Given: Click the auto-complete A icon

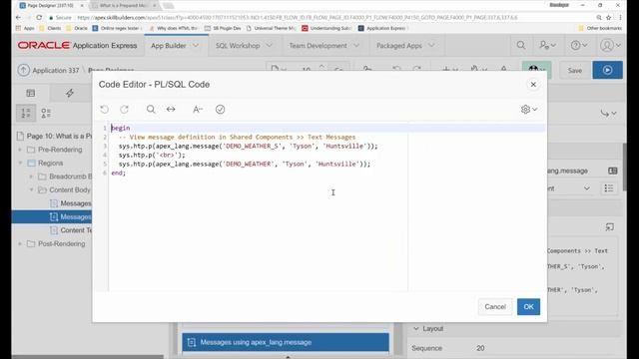Looking at the screenshot, I should pyautogui.click(x=198, y=109).
